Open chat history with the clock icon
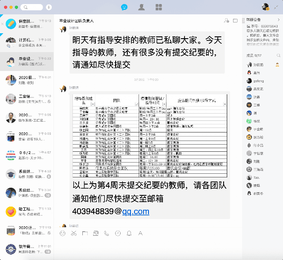The height and width of the screenshot is (260, 283). (x=118, y=234)
